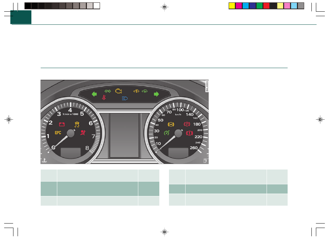The height and width of the screenshot is (239, 329).
Task: Pick the pink swatch in the color bar
Action: (x=287, y=6)
